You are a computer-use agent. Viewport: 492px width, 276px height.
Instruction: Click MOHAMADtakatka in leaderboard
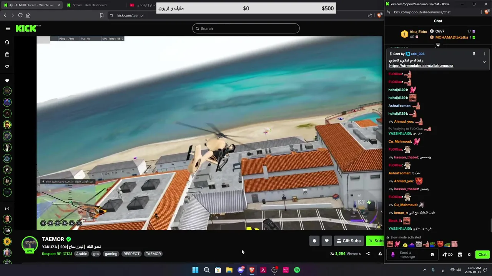click(451, 37)
